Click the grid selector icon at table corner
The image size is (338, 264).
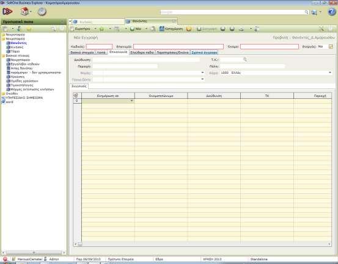pos(76,96)
